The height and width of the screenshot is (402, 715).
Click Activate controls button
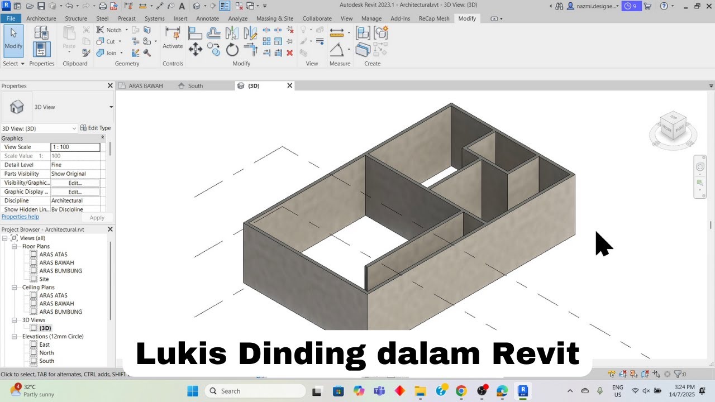pos(173,38)
